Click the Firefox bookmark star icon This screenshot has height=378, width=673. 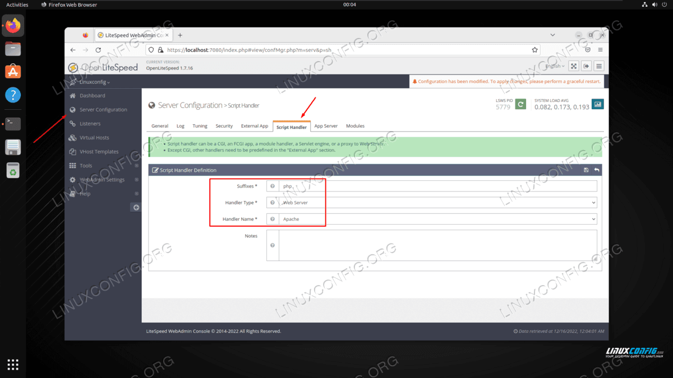click(x=535, y=50)
